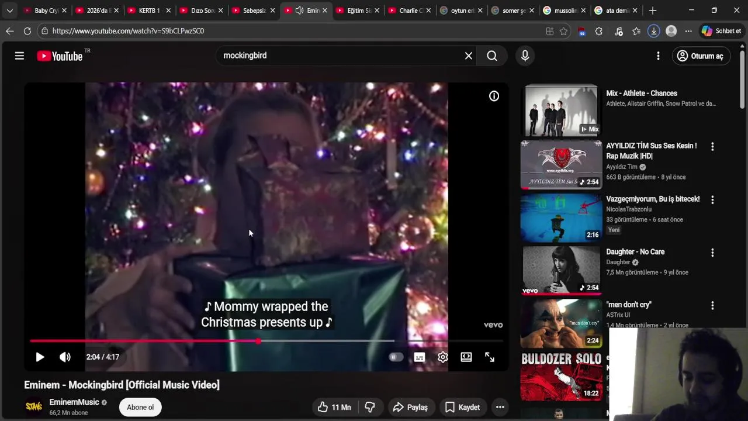Play the Eminem Mockingbird video
This screenshot has width=748, height=421.
[x=40, y=357]
